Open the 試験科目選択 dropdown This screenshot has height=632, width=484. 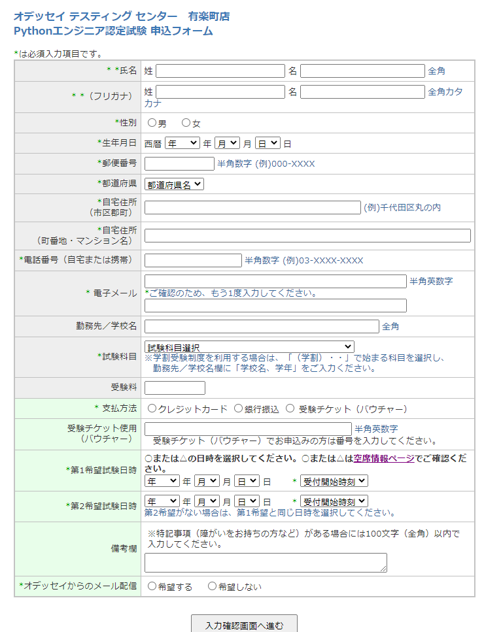coord(249,346)
